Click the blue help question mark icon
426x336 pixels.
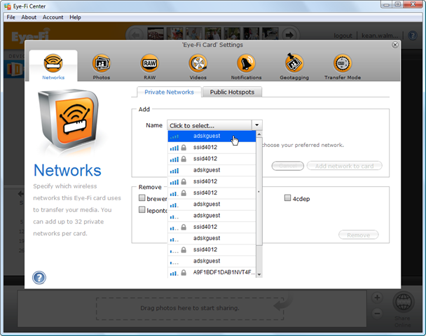coord(39,278)
